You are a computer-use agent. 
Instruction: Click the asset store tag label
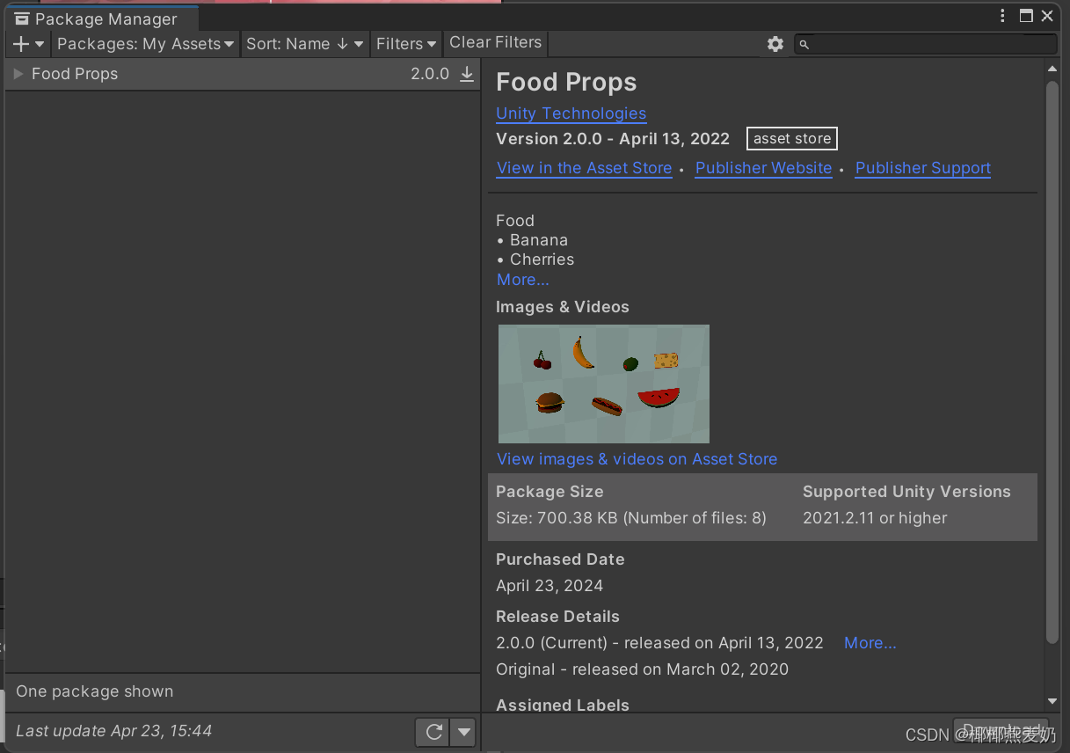click(792, 139)
